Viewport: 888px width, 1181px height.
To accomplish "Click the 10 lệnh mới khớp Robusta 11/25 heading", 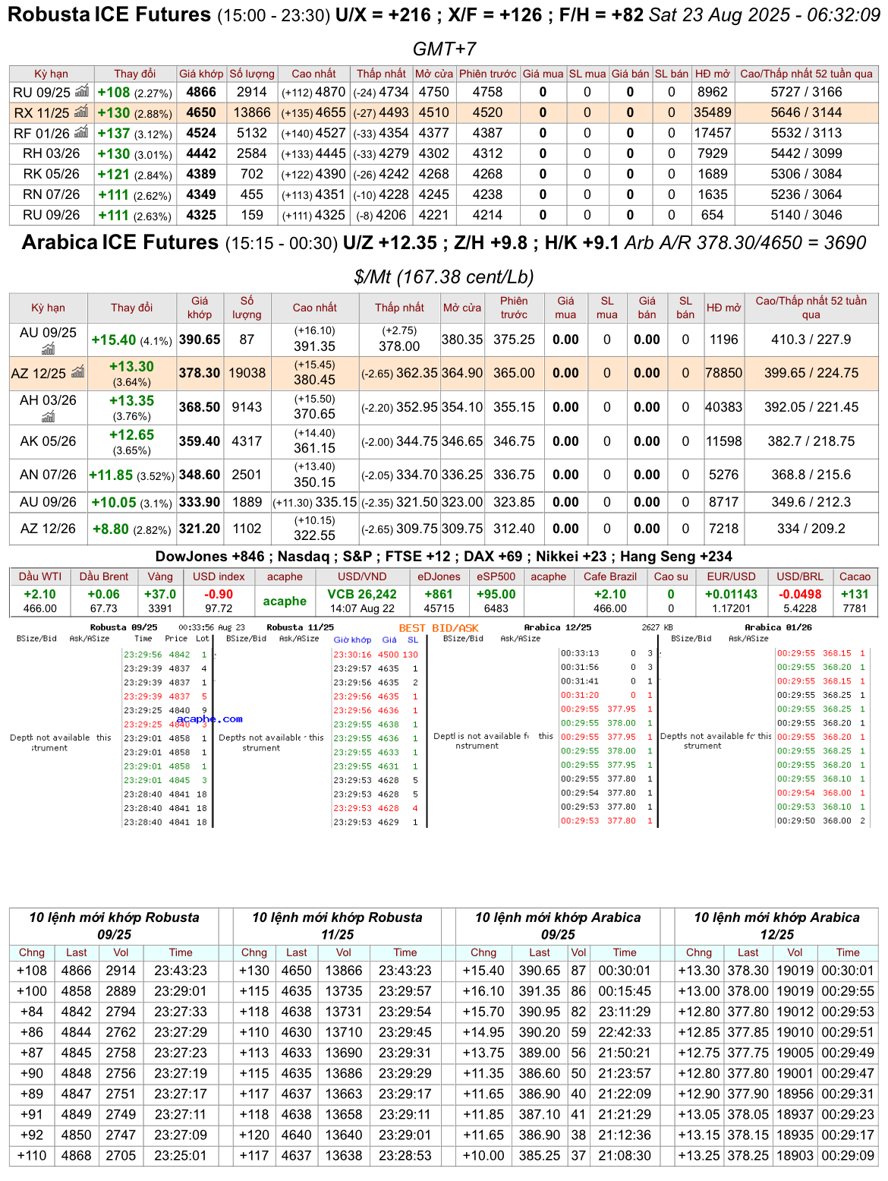I will [x=337, y=926].
